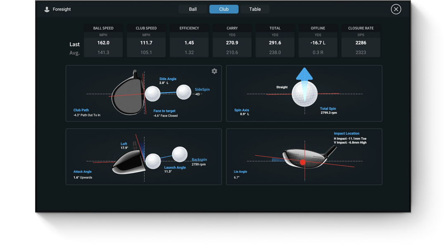446x247 pixels.
Task: Open the Table view
Action: tap(255, 9)
